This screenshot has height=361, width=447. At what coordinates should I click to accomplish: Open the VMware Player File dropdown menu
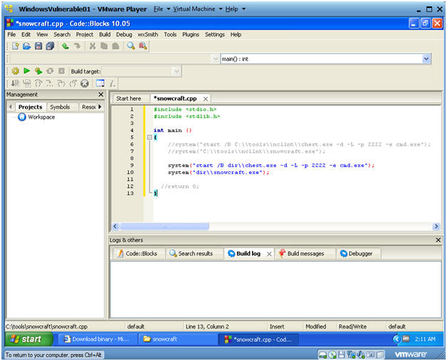(x=162, y=9)
